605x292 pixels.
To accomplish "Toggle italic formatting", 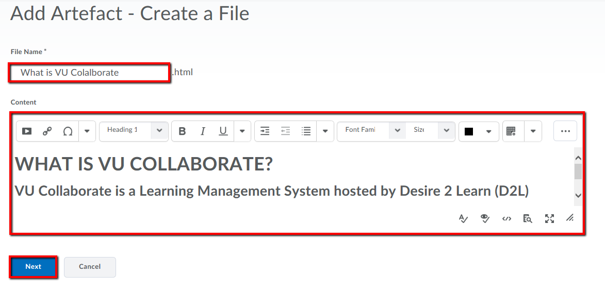I will point(203,131).
